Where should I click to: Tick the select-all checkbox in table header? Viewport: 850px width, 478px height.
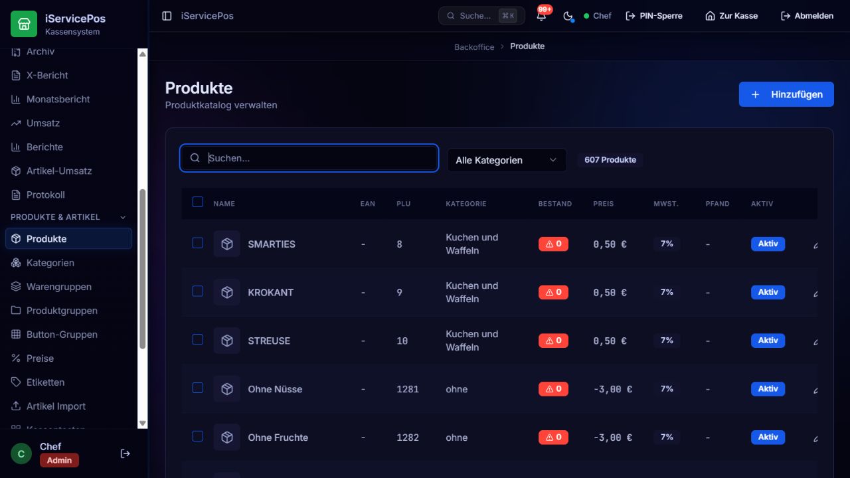197,202
